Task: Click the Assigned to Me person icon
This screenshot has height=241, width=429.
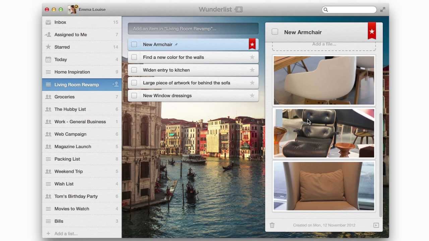Action: pos(48,34)
